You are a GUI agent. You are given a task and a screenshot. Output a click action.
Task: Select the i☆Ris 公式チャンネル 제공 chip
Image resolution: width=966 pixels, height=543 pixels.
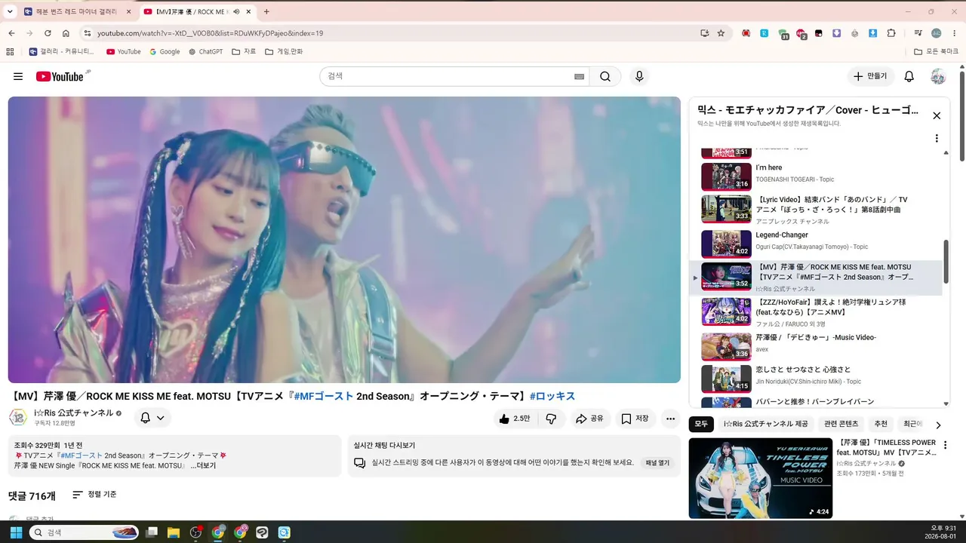click(x=765, y=425)
